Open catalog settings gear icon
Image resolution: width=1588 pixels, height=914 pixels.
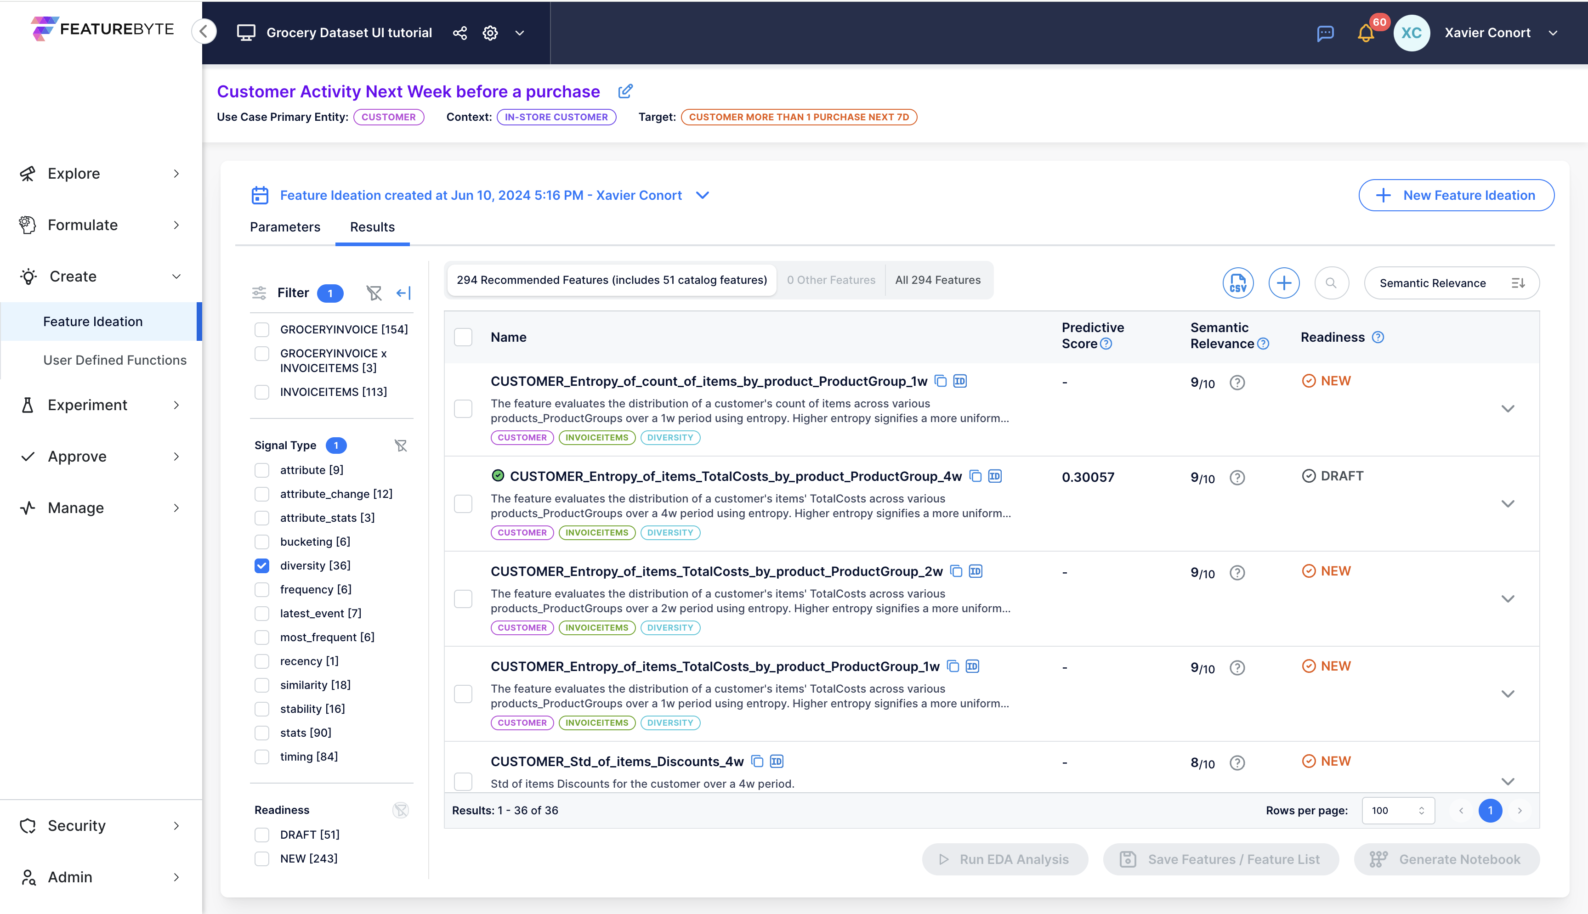pyautogui.click(x=490, y=33)
